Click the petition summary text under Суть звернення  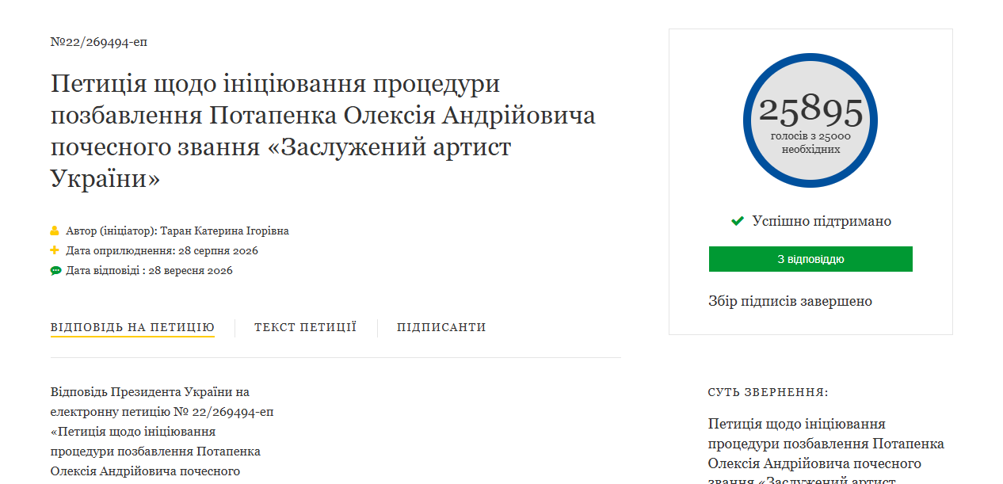(826, 453)
